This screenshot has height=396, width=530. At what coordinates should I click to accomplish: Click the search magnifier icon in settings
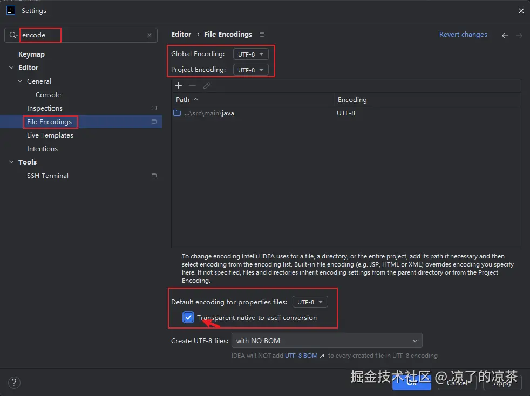coord(13,35)
